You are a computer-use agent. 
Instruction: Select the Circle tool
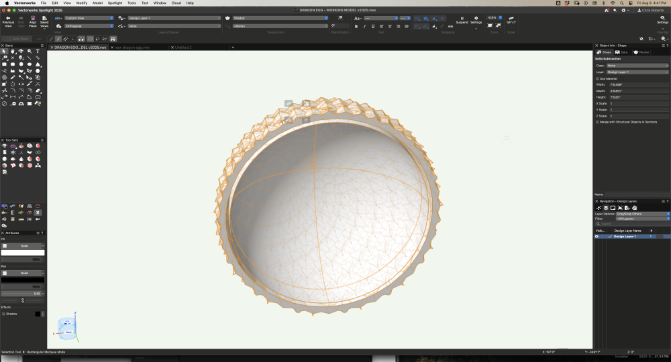click(x=21, y=64)
